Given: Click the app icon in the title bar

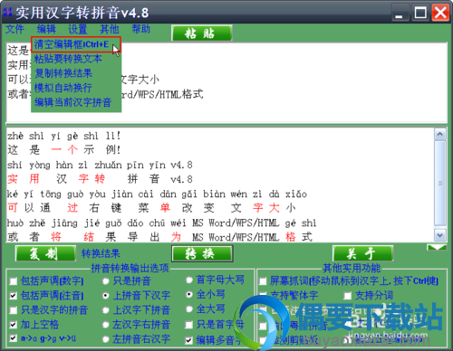Looking at the screenshot, I should point(7,13).
